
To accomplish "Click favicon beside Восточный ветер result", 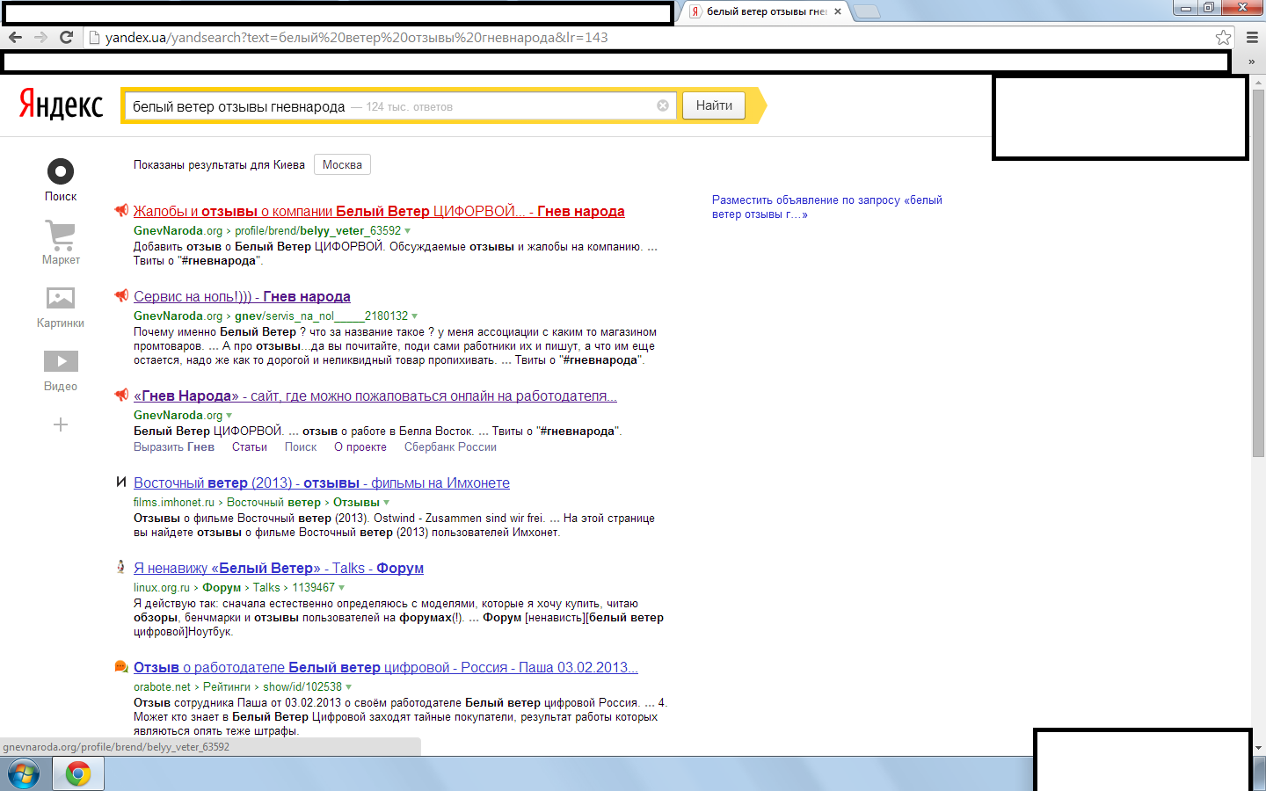I will pos(121,482).
